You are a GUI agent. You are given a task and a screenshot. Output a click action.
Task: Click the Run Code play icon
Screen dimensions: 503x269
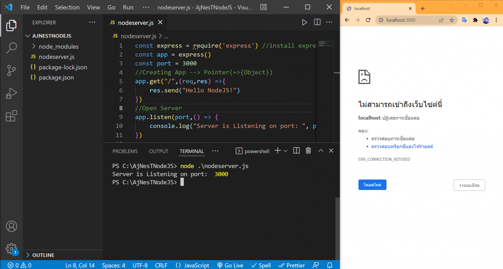pyautogui.click(x=304, y=22)
